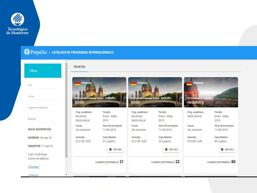
Task: Click the PrepaTec logo in the header
Action: (36, 52)
